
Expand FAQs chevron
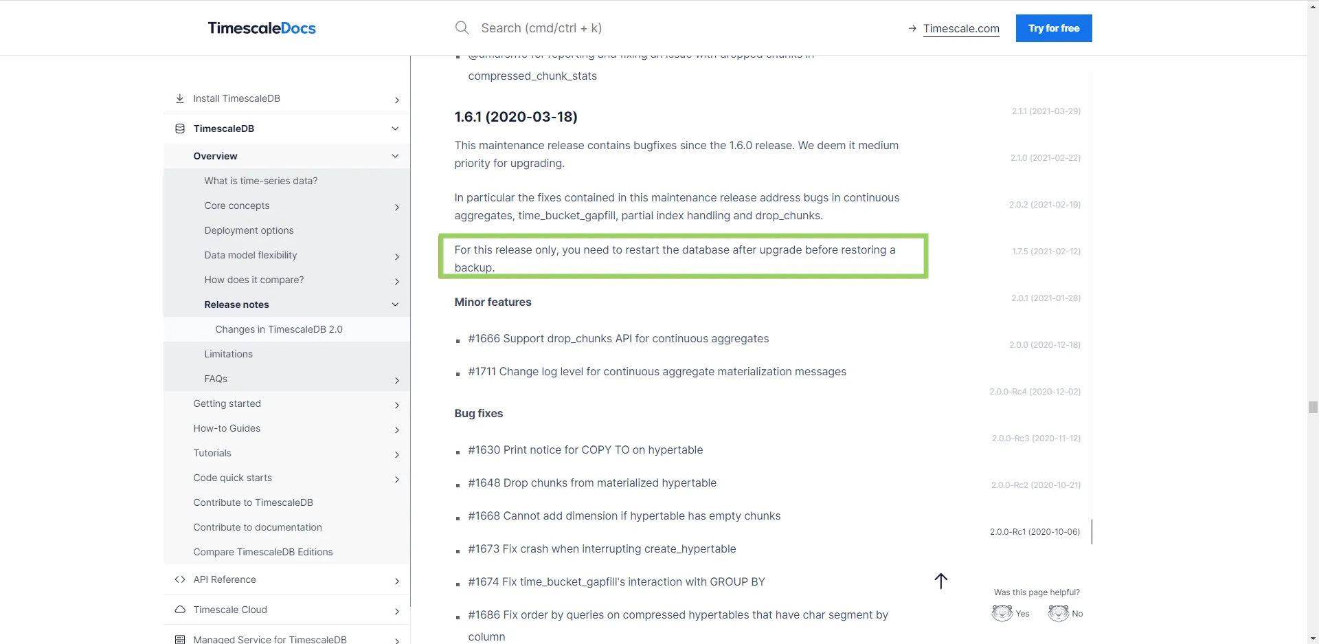[397, 380]
